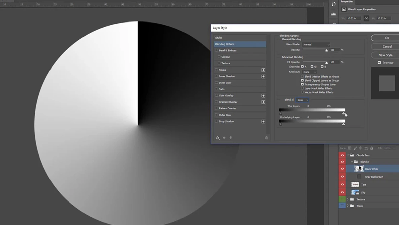Toggle the B channel checkbox
Image resolution: width=399 pixels, height=225 pixels.
pyautogui.click(x=322, y=67)
